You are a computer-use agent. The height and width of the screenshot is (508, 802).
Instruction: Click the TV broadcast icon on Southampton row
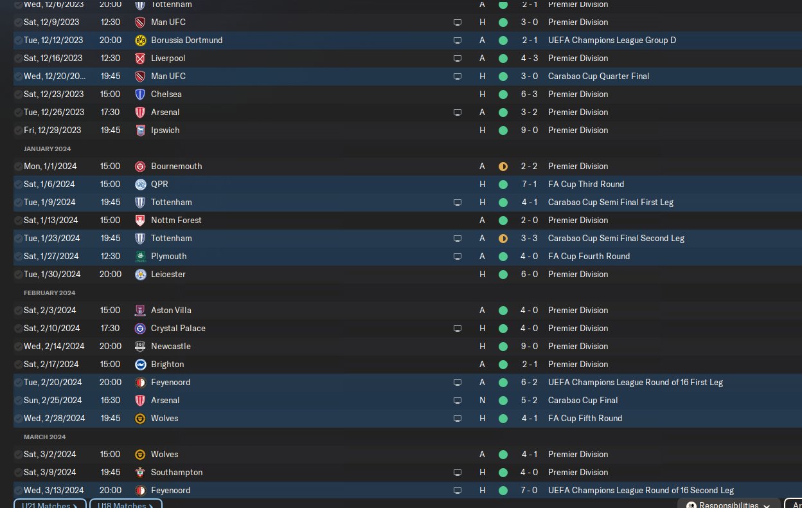click(458, 472)
